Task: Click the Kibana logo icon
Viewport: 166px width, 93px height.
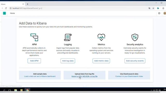Action: [x=4, y=13]
